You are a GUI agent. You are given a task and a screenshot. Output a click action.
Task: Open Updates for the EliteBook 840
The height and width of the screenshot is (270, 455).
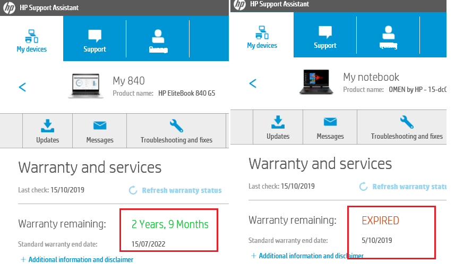pyautogui.click(x=48, y=131)
